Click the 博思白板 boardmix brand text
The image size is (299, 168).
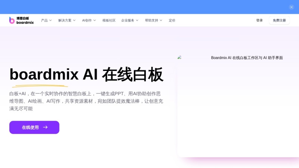25,21
